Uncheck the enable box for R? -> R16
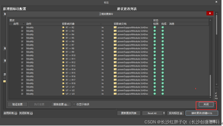 point(22,76)
